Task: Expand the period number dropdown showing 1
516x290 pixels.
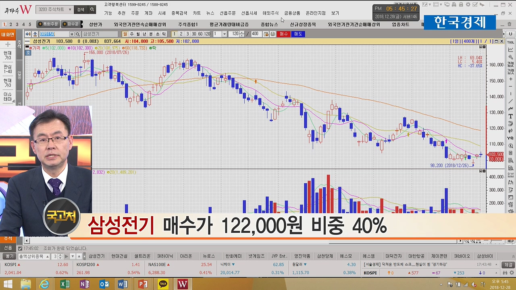Action: coord(225,34)
